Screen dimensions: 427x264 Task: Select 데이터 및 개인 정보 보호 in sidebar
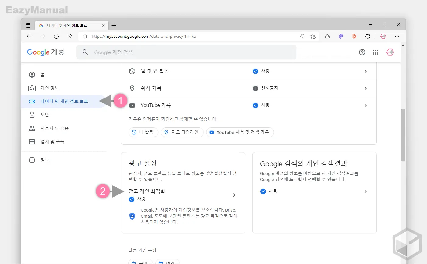[x=63, y=102]
